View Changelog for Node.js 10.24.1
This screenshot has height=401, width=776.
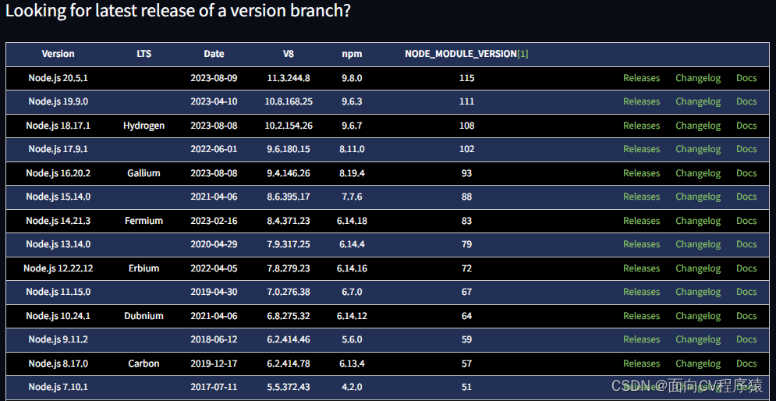point(698,316)
